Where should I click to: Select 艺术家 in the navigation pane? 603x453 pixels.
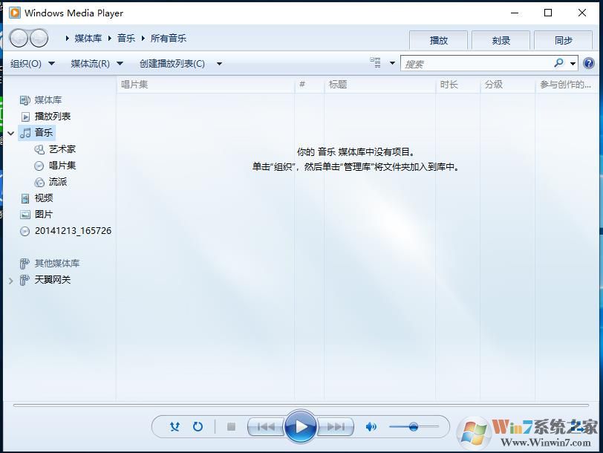[x=62, y=149]
